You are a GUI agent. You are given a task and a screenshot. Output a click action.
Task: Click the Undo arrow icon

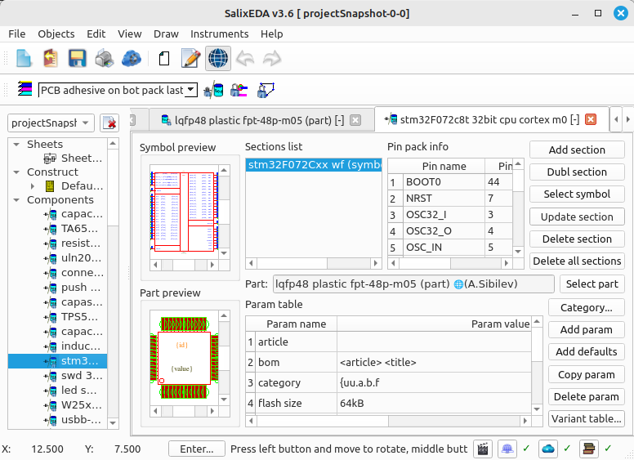245,58
